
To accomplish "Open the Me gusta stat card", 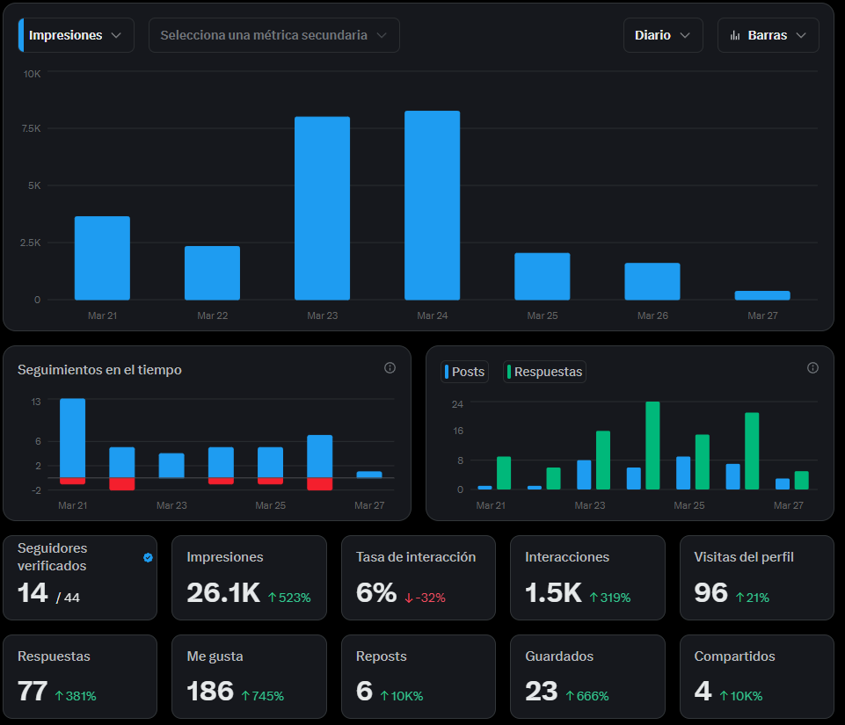I will [249, 677].
